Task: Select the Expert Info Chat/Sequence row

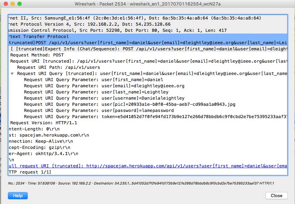Action: (148, 49)
